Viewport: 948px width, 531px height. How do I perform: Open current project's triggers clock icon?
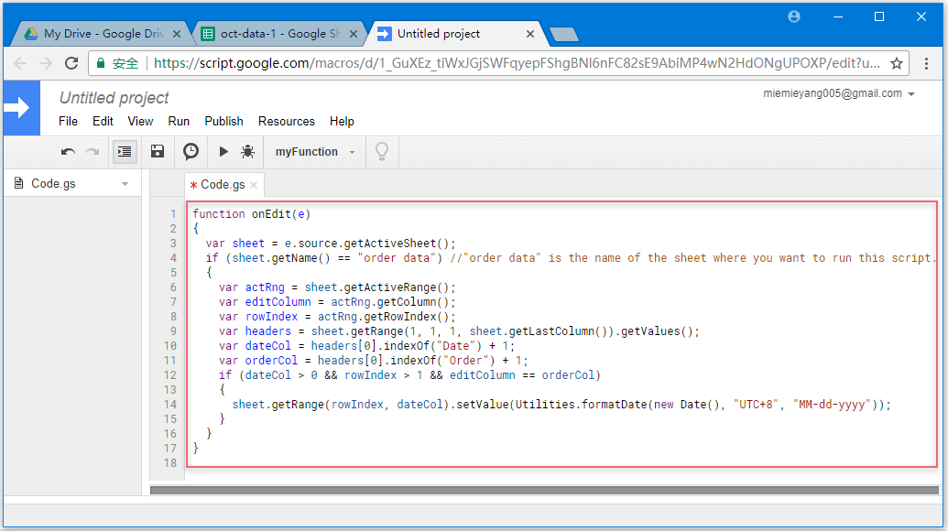click(191, 152)
